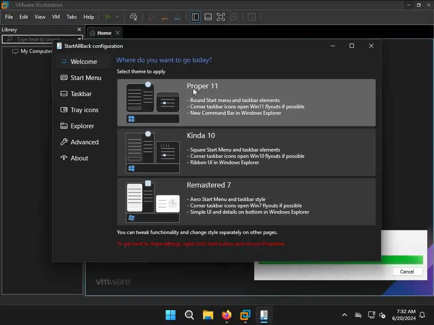This screenshot has width=434, height=325.
Task: Open the Tray icons settings page
Action: tap(83, 110)
